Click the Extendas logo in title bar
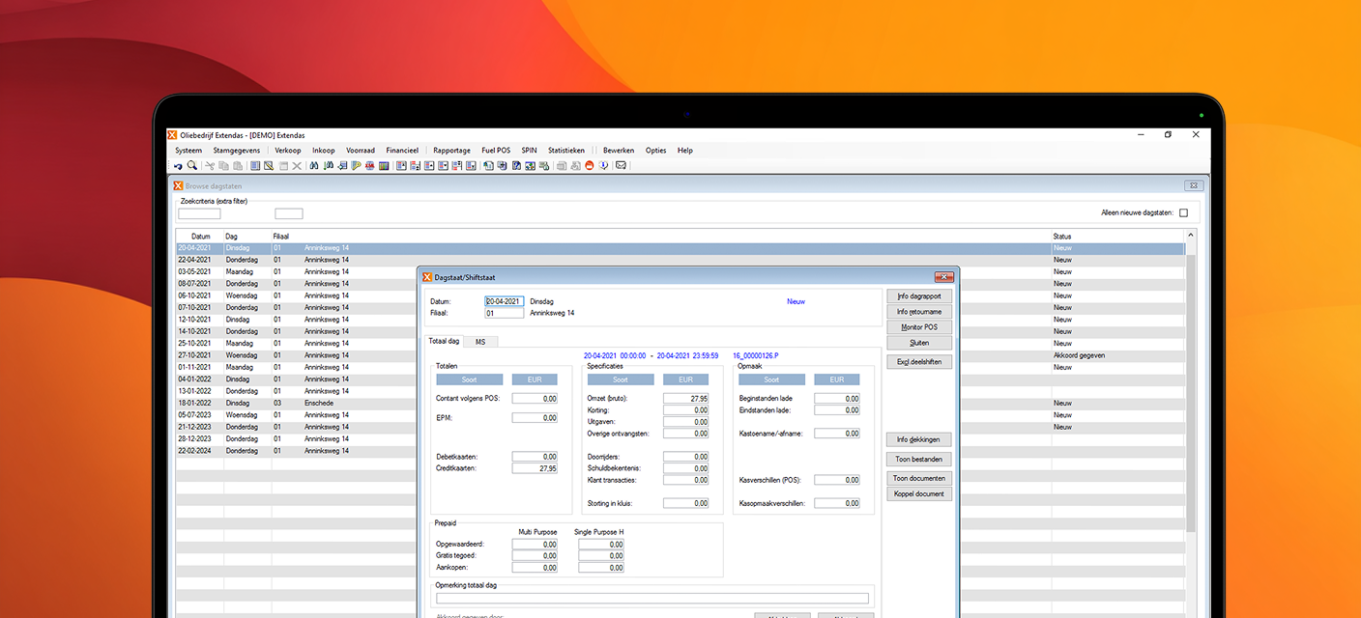This screenshot has width=1361, height=618. point(173,135)
